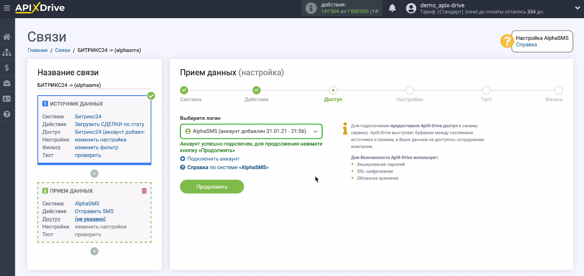Open the briefcase sidebar icon

point(7,83)
